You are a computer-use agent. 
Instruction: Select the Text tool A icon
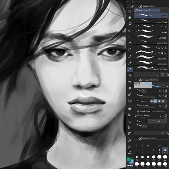pyautogui.click(x=130, y=140)
